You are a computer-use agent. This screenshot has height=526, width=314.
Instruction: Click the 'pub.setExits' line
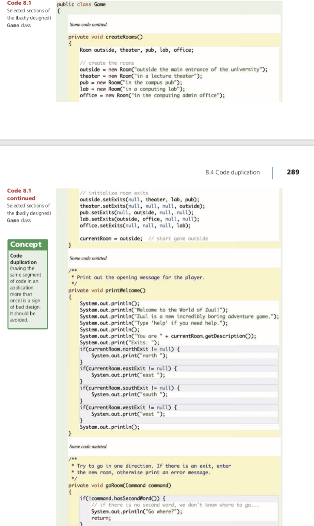[x=137, y=212]
